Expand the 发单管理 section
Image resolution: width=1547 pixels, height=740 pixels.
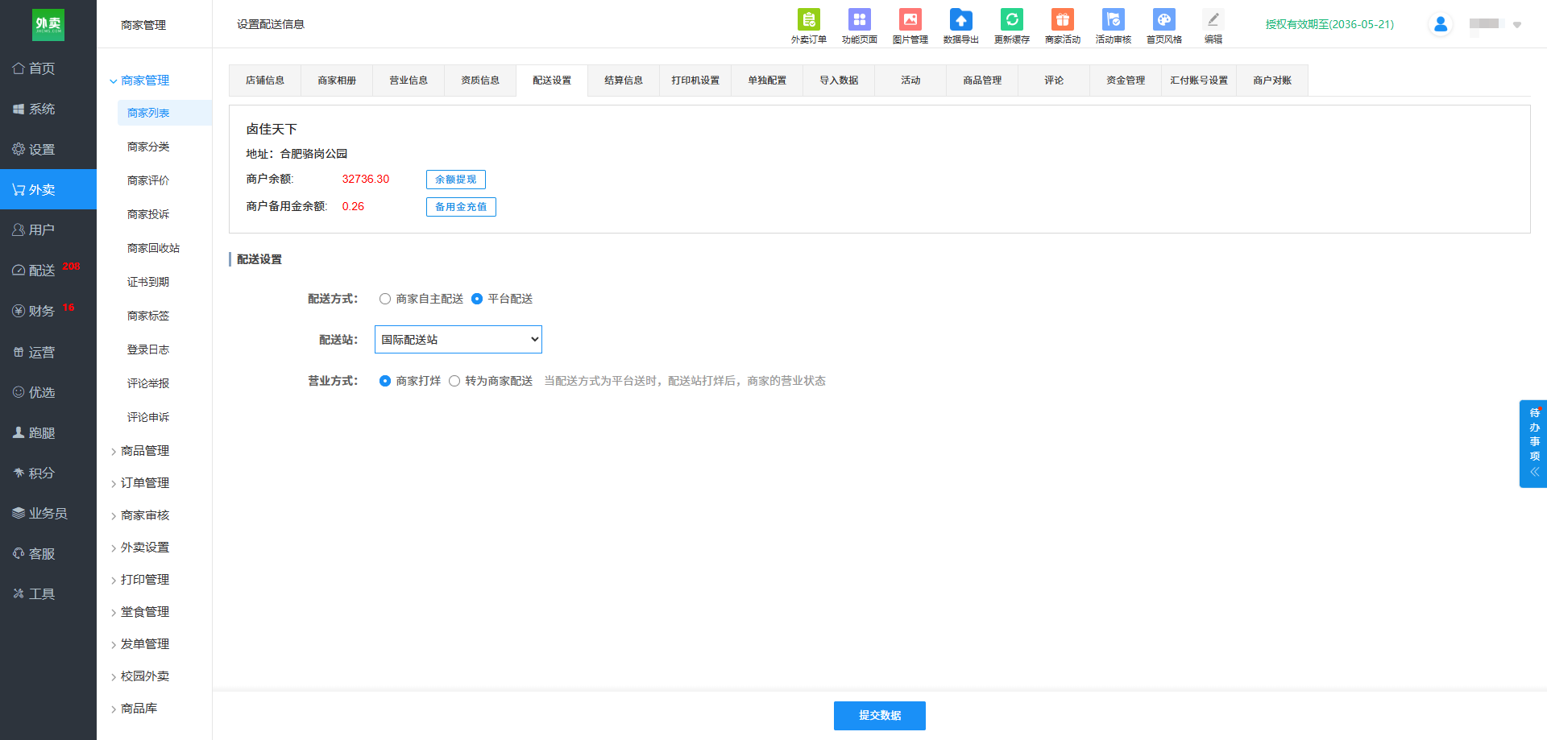click(x=139, y=644)
